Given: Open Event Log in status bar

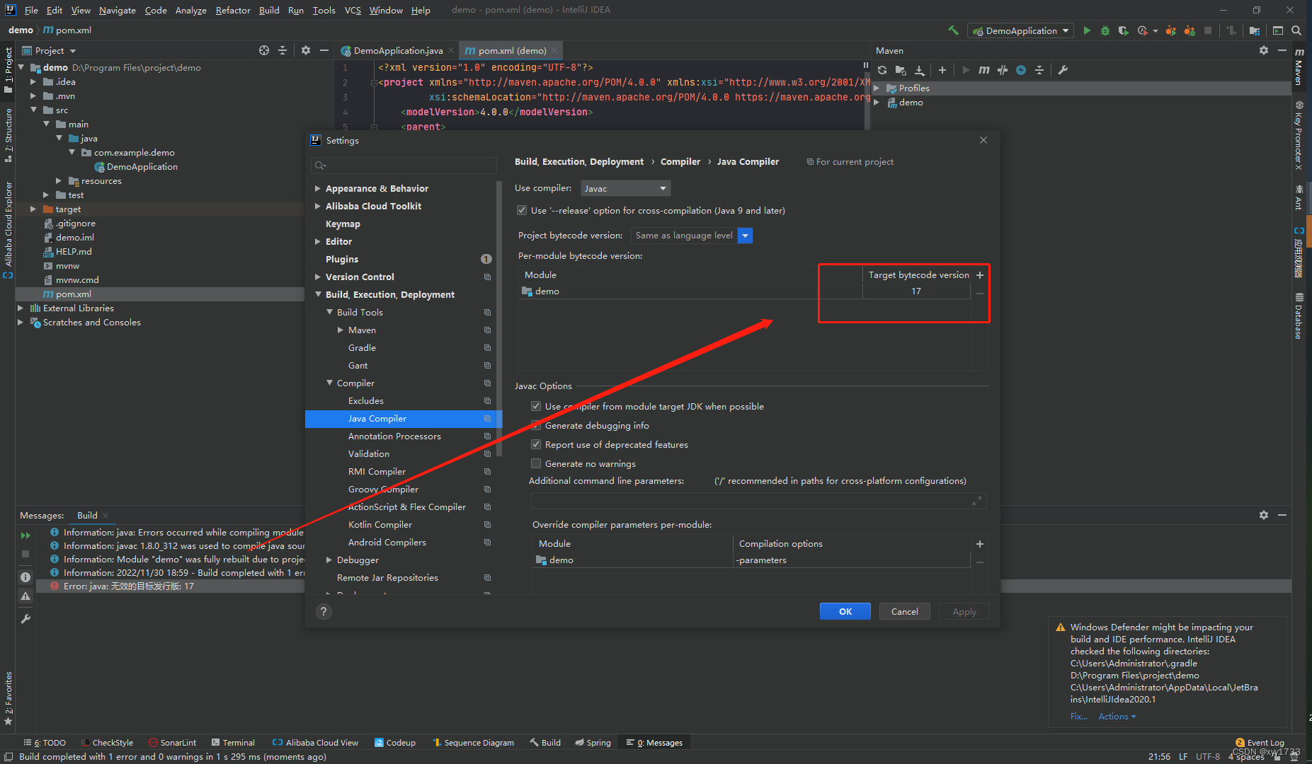Looking at the screenshot, I should point(1260,742).
